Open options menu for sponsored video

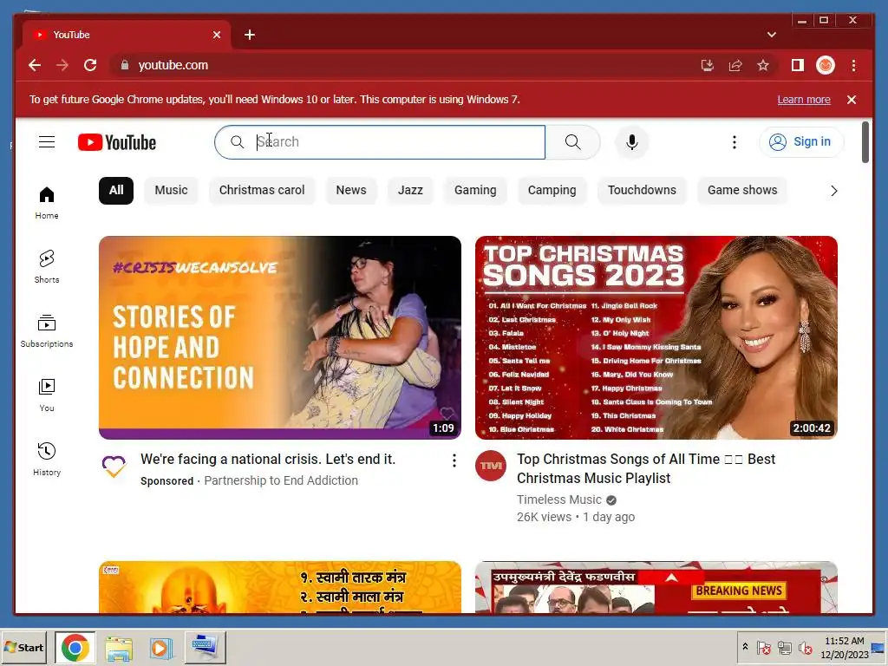[x=454, y=460]
